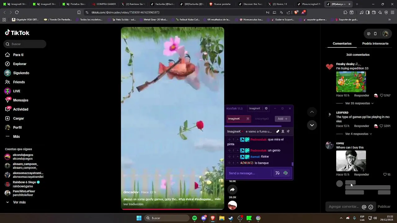
Task: Open TikTok LIVE section
Action: click(12, 91)
